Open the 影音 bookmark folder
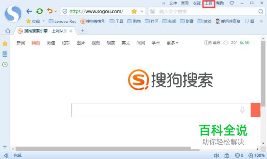267x159 pixels. click(187, 21)
